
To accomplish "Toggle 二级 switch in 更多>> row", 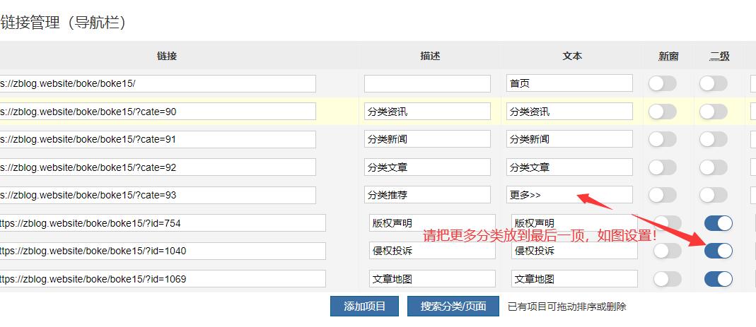I will click(x=714, y=195).
